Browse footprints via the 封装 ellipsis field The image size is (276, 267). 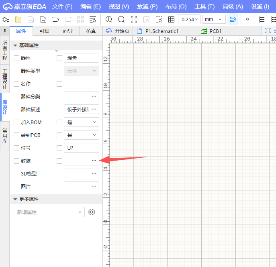[82, 161]
